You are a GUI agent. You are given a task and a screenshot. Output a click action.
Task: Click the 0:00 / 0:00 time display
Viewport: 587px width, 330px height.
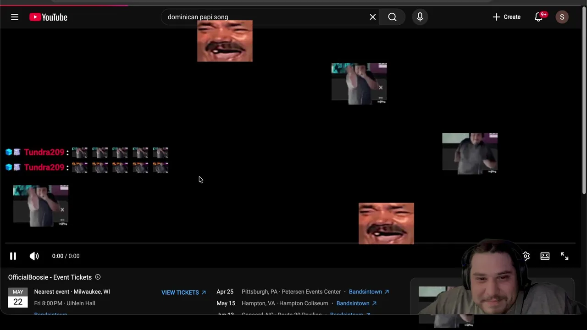(66, 256)
